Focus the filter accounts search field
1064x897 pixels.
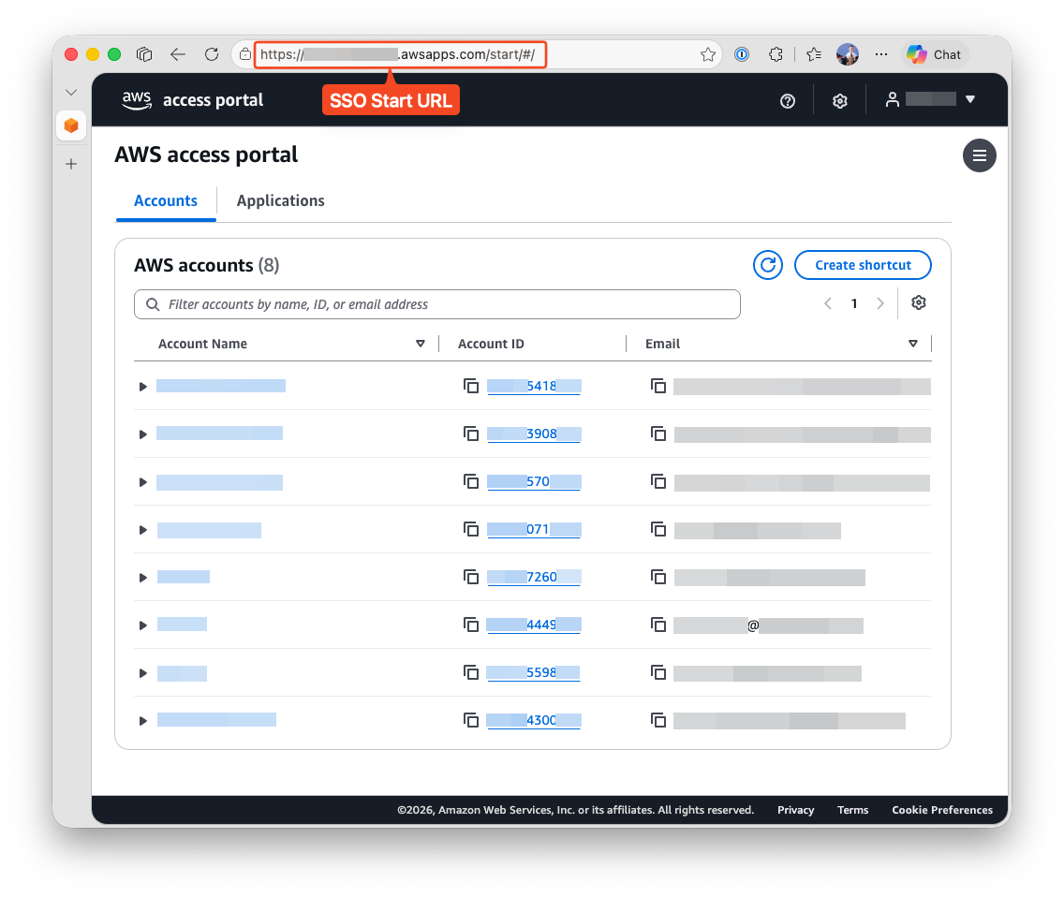[x=437, y=304]
